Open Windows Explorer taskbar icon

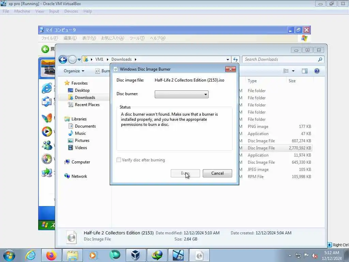[73, 255]
